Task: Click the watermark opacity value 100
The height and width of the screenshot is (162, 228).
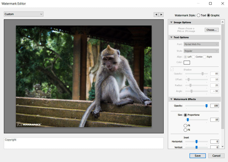Action: click(x=215, y=106)
